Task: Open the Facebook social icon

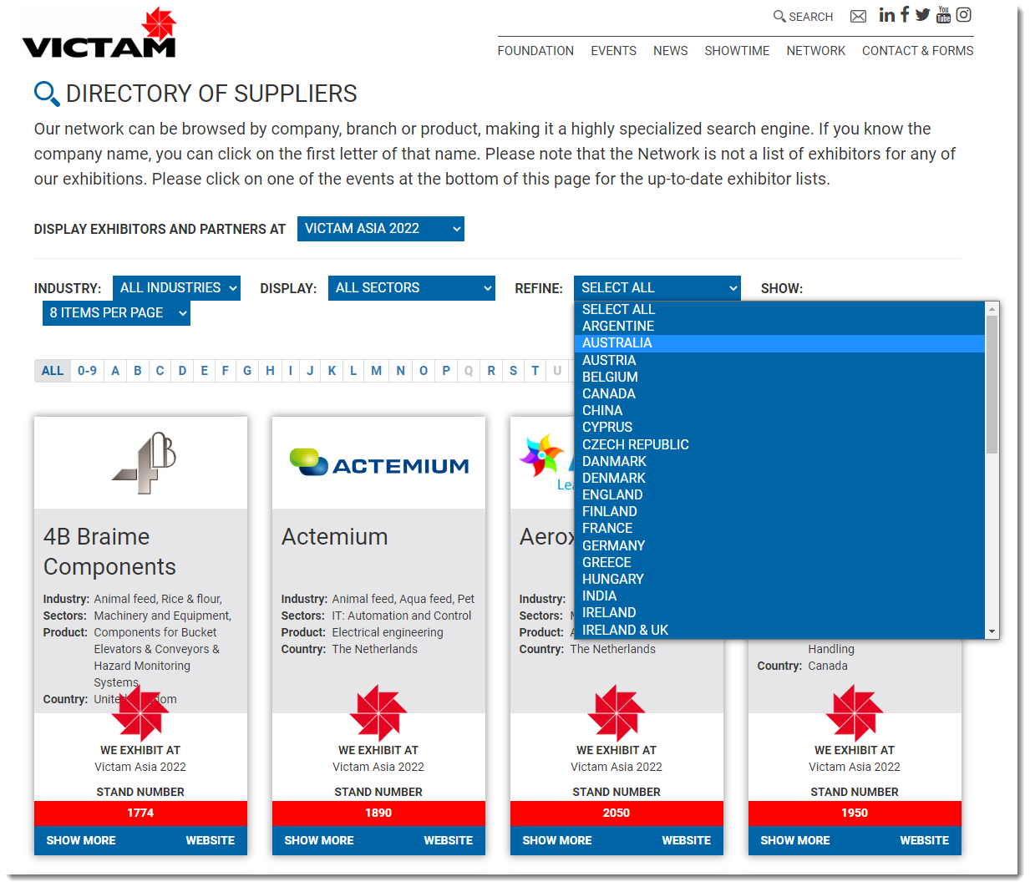Action: [x=905, y=14]
